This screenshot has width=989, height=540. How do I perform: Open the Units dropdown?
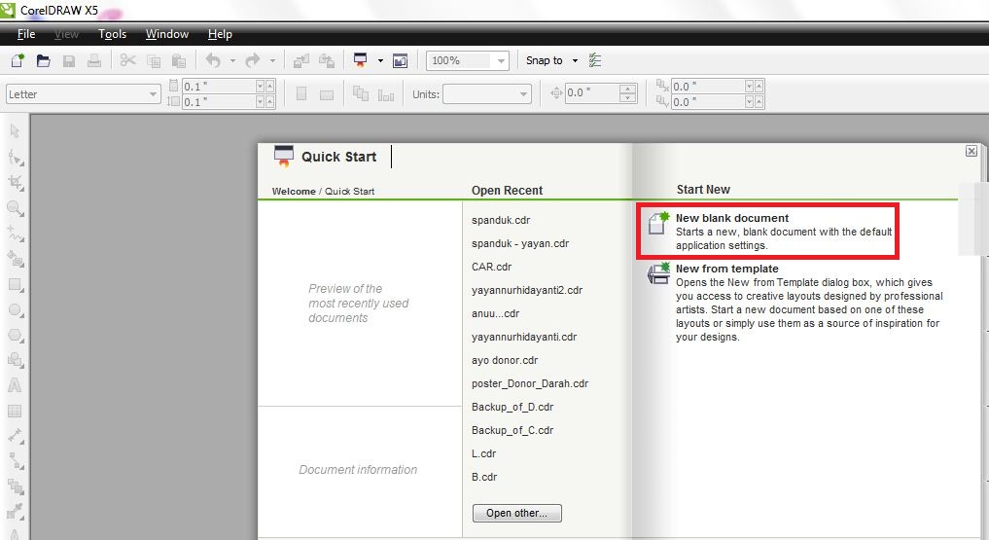tap(523, 94)
